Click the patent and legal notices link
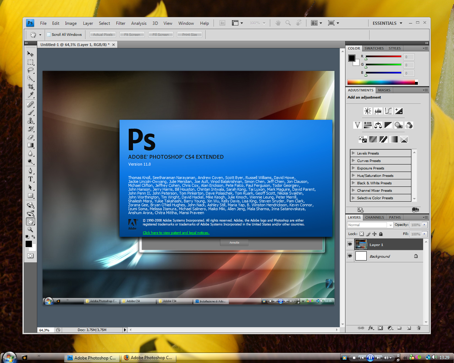The width and height of the screenshot is (454, 363). 176,233
